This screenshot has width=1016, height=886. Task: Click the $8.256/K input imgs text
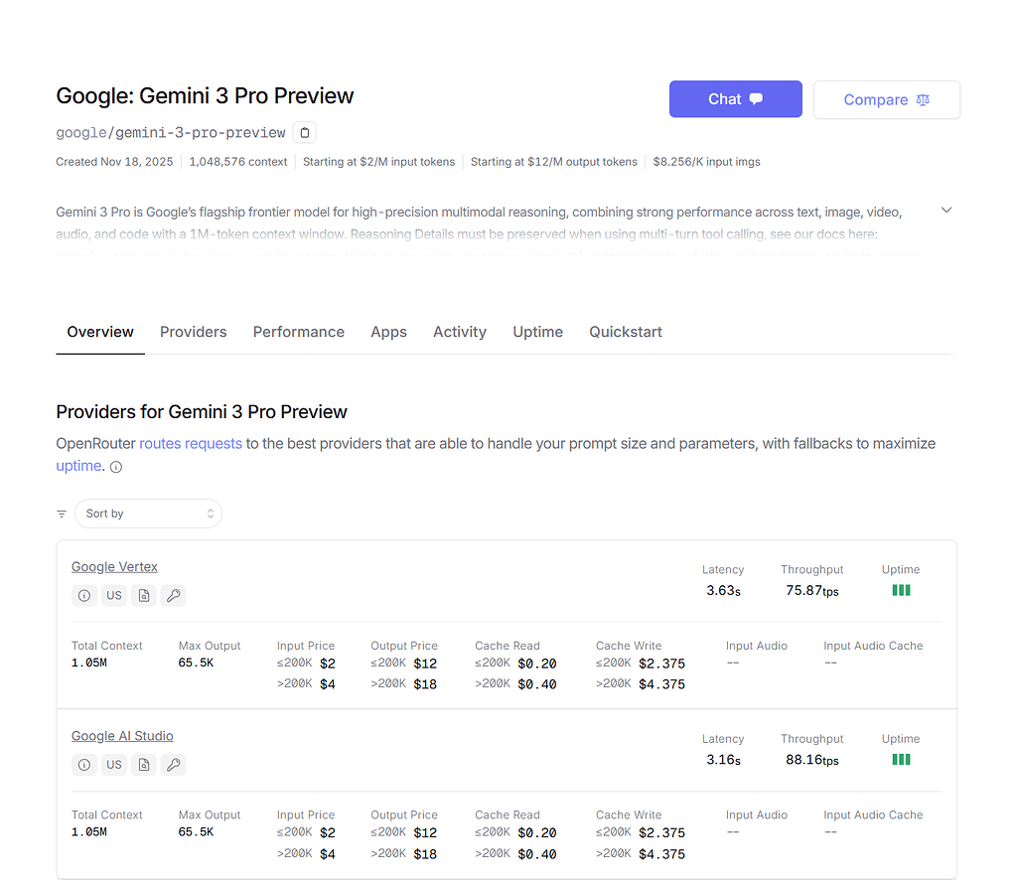(x=706, y=162)
